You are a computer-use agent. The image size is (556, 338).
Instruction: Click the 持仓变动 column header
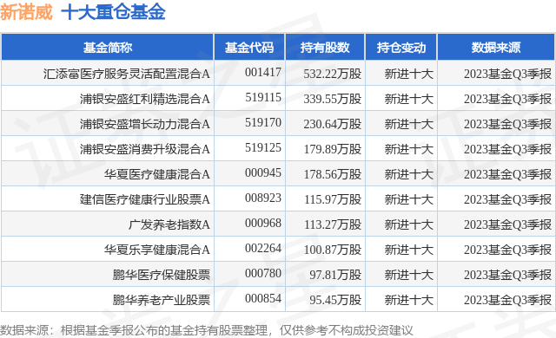click(x=401, y=47)
